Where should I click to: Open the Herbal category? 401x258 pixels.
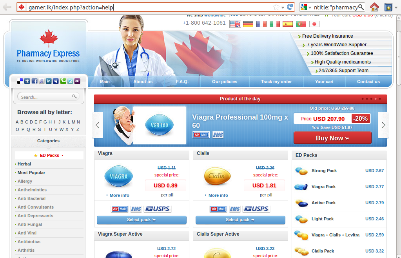24,164
